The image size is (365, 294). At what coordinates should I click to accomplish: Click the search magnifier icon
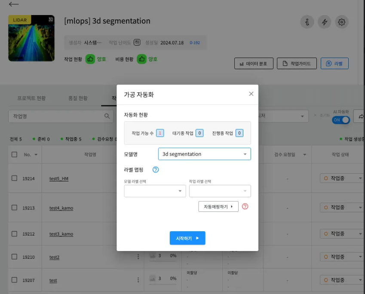point(107,116)
